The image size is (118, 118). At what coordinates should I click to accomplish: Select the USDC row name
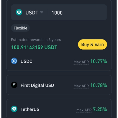pos(27,61)
